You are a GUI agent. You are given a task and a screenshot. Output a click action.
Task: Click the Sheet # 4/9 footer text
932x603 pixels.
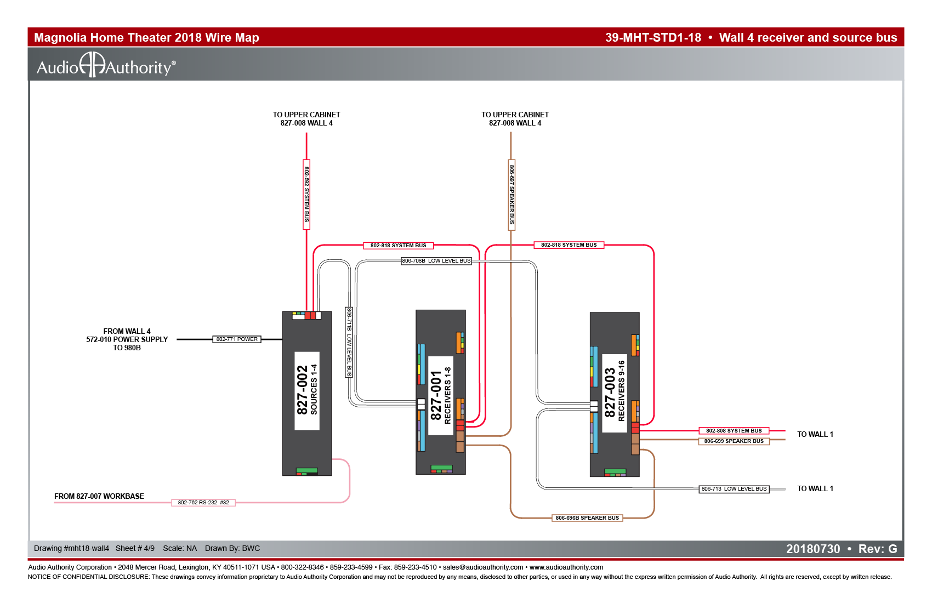135,548
